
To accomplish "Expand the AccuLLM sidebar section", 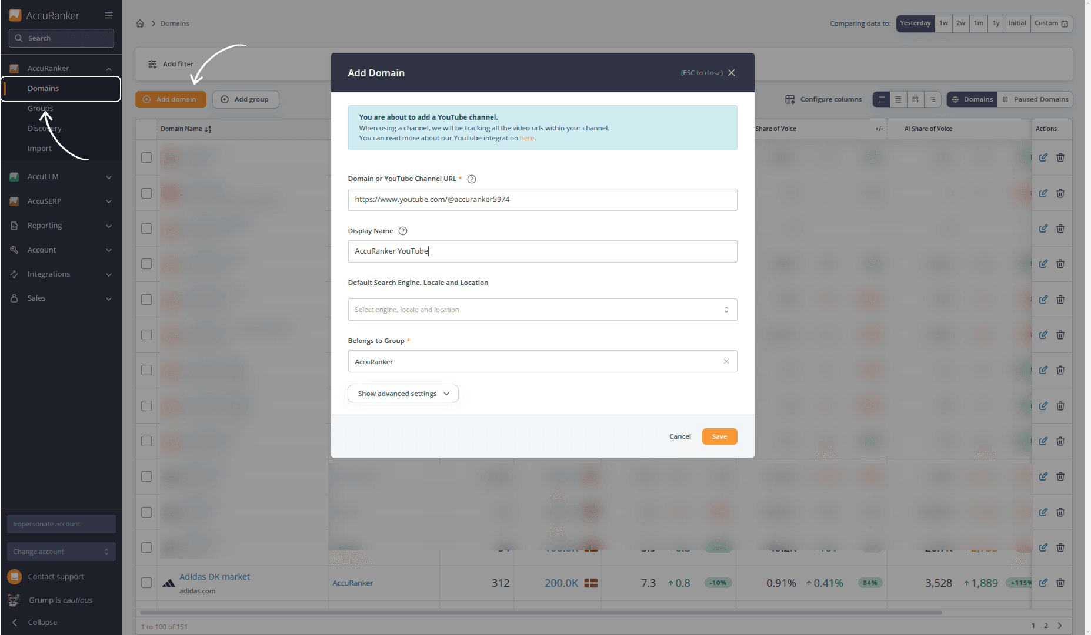I will click(x=61, y=177).
